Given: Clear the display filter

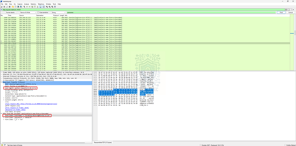Looking at the screenshot, I should pyautogui.click(x=286, y=10).
